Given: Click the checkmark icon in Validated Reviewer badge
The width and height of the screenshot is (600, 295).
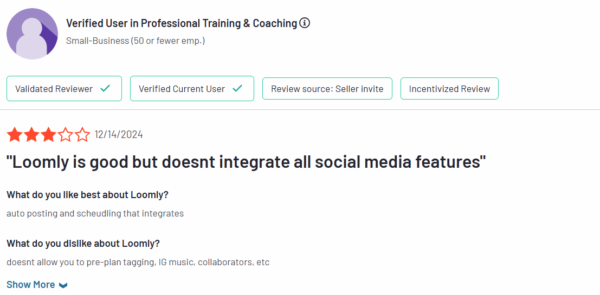Looking at the screenshot, I should tap(105, 89).
